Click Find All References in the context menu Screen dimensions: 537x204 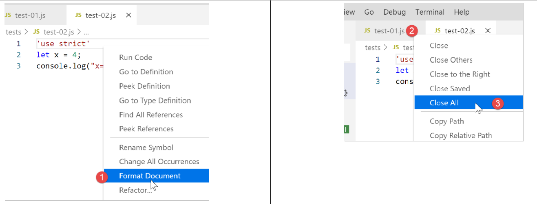[151, 115]
